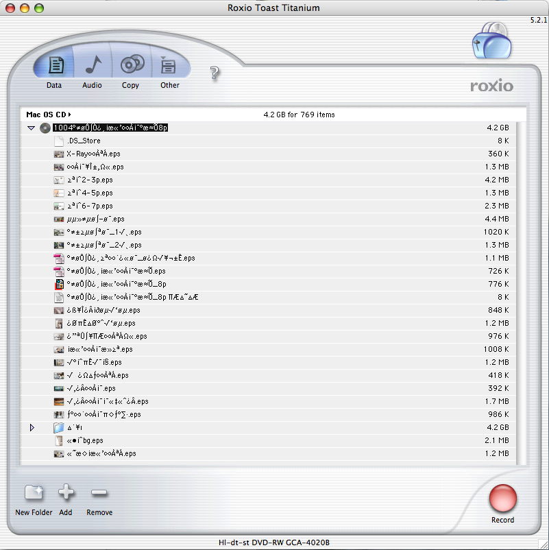Open the Other formats mode
The height and width of the screenshot is (550, 549).
point(169,67)
